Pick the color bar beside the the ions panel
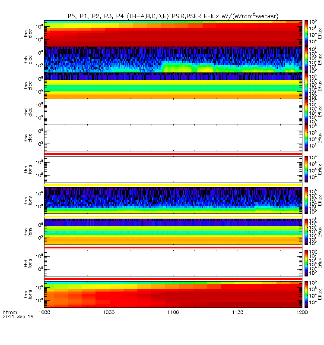The height and width of the screenshot is (345, 324). tap(306, 295)
